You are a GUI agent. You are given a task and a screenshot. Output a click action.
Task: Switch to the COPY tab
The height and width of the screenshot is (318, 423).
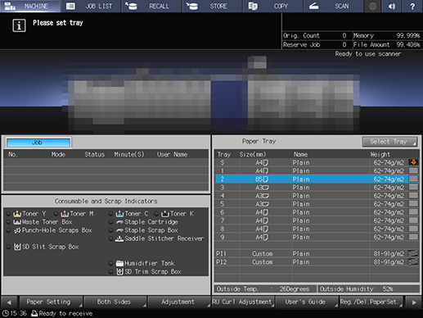click(x=272, y=6)
